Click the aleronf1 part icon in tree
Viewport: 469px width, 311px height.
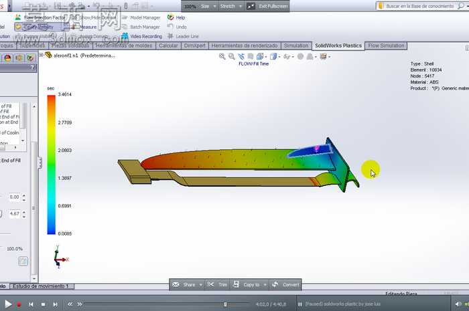(x=48, y=56)
